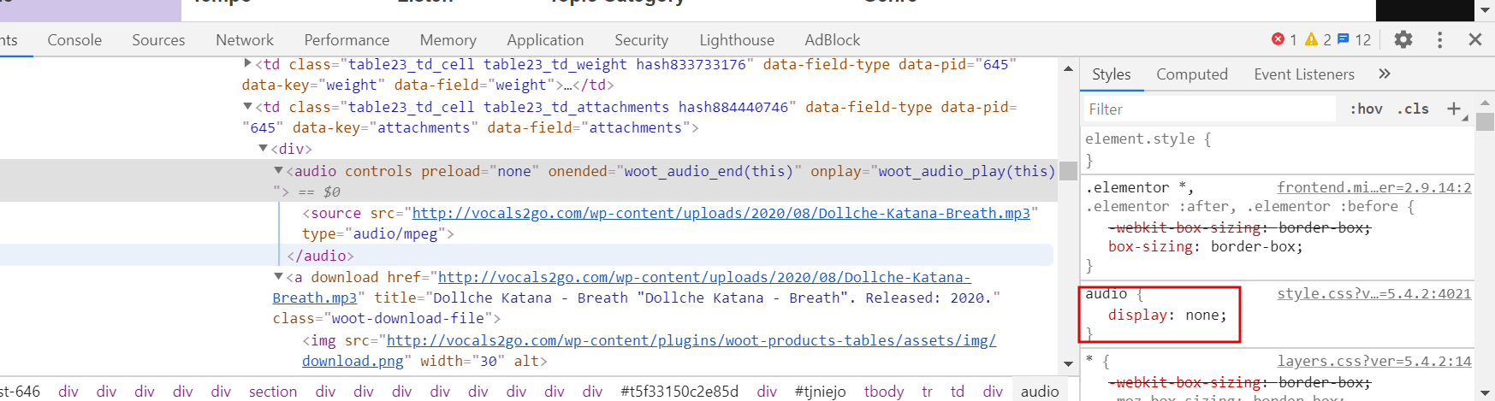
Task: Close the DevTools panel
Action: click(1475, 39)
